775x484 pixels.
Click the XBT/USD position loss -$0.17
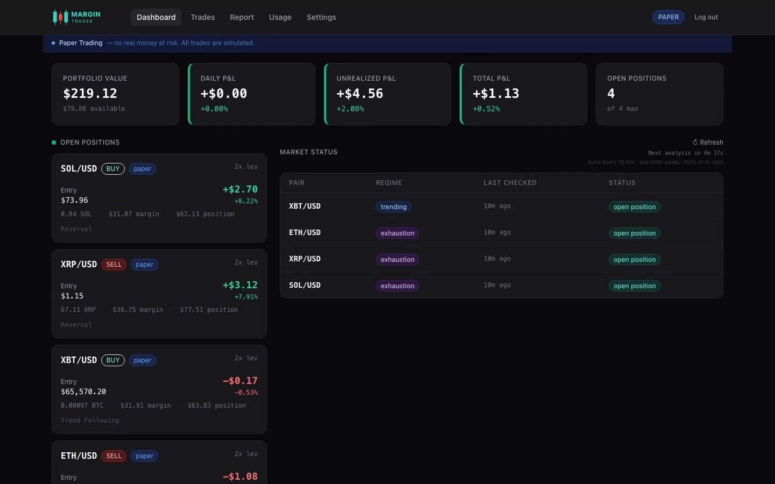coord(240,381)
